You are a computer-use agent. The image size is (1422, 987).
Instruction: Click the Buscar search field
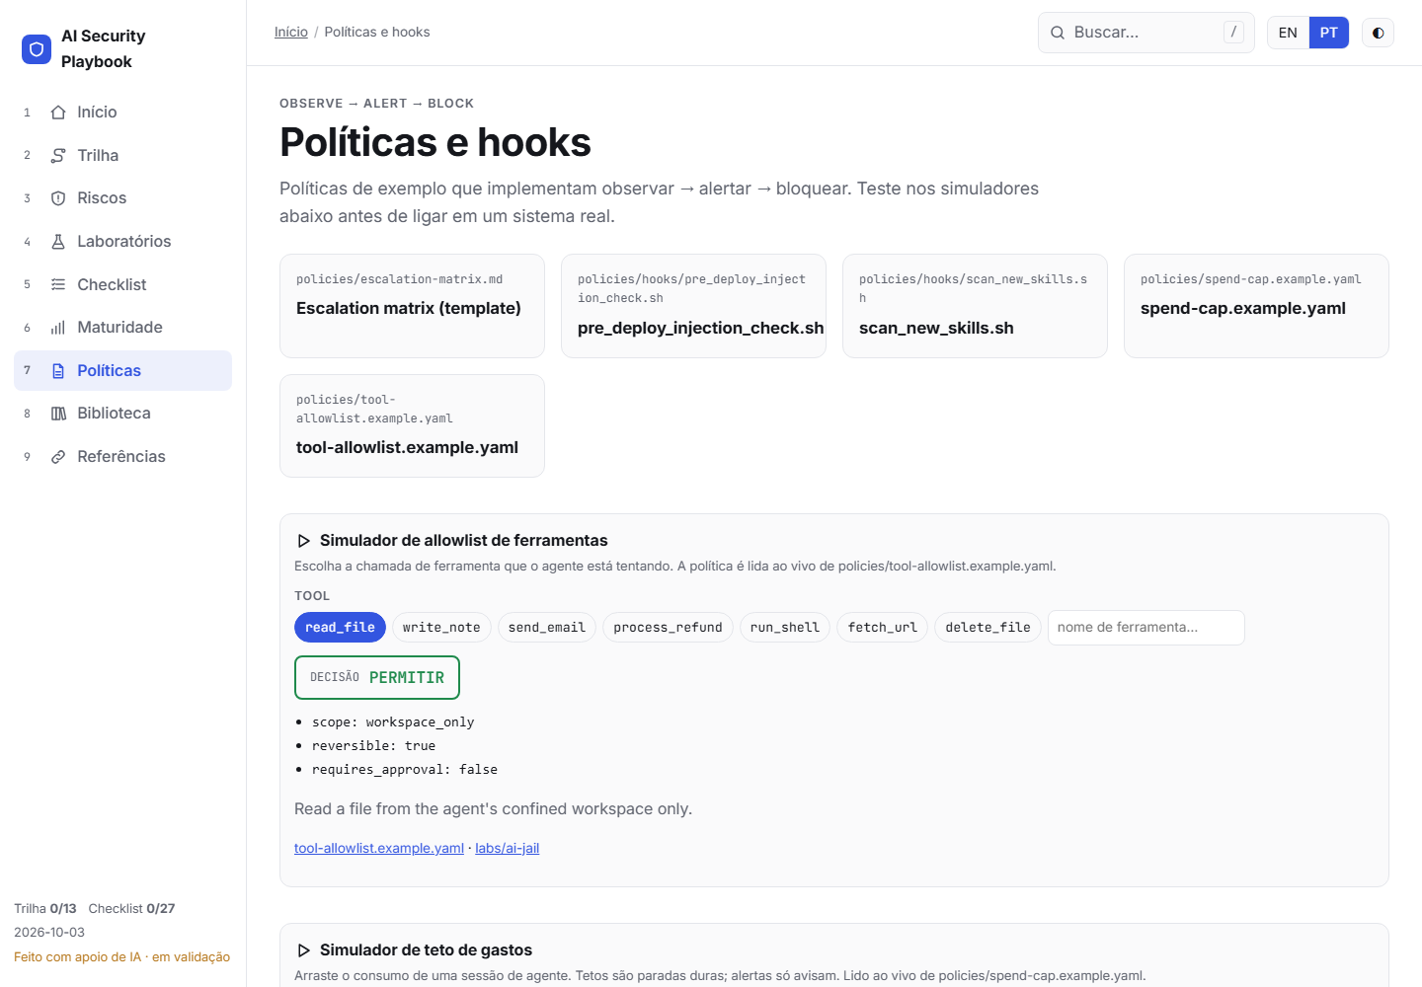point(1145,33)
